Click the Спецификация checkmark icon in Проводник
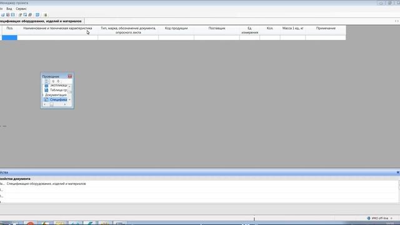This screenshot has height=225, width=400. [x=46, y=99]
